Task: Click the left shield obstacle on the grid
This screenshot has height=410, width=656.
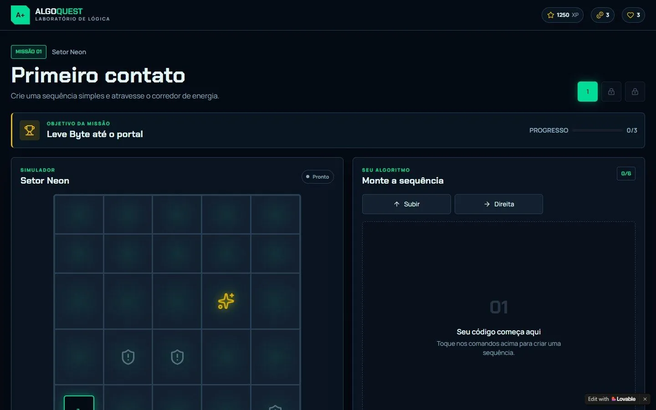Action: [128, 357]
